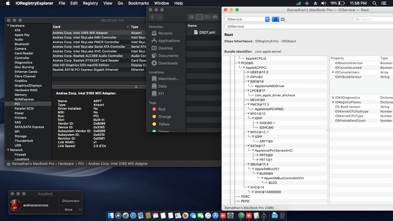The width and height of the screenshot is (393, 221).
Task: Open Messages app in the Dock
Action: coord(193,215)
